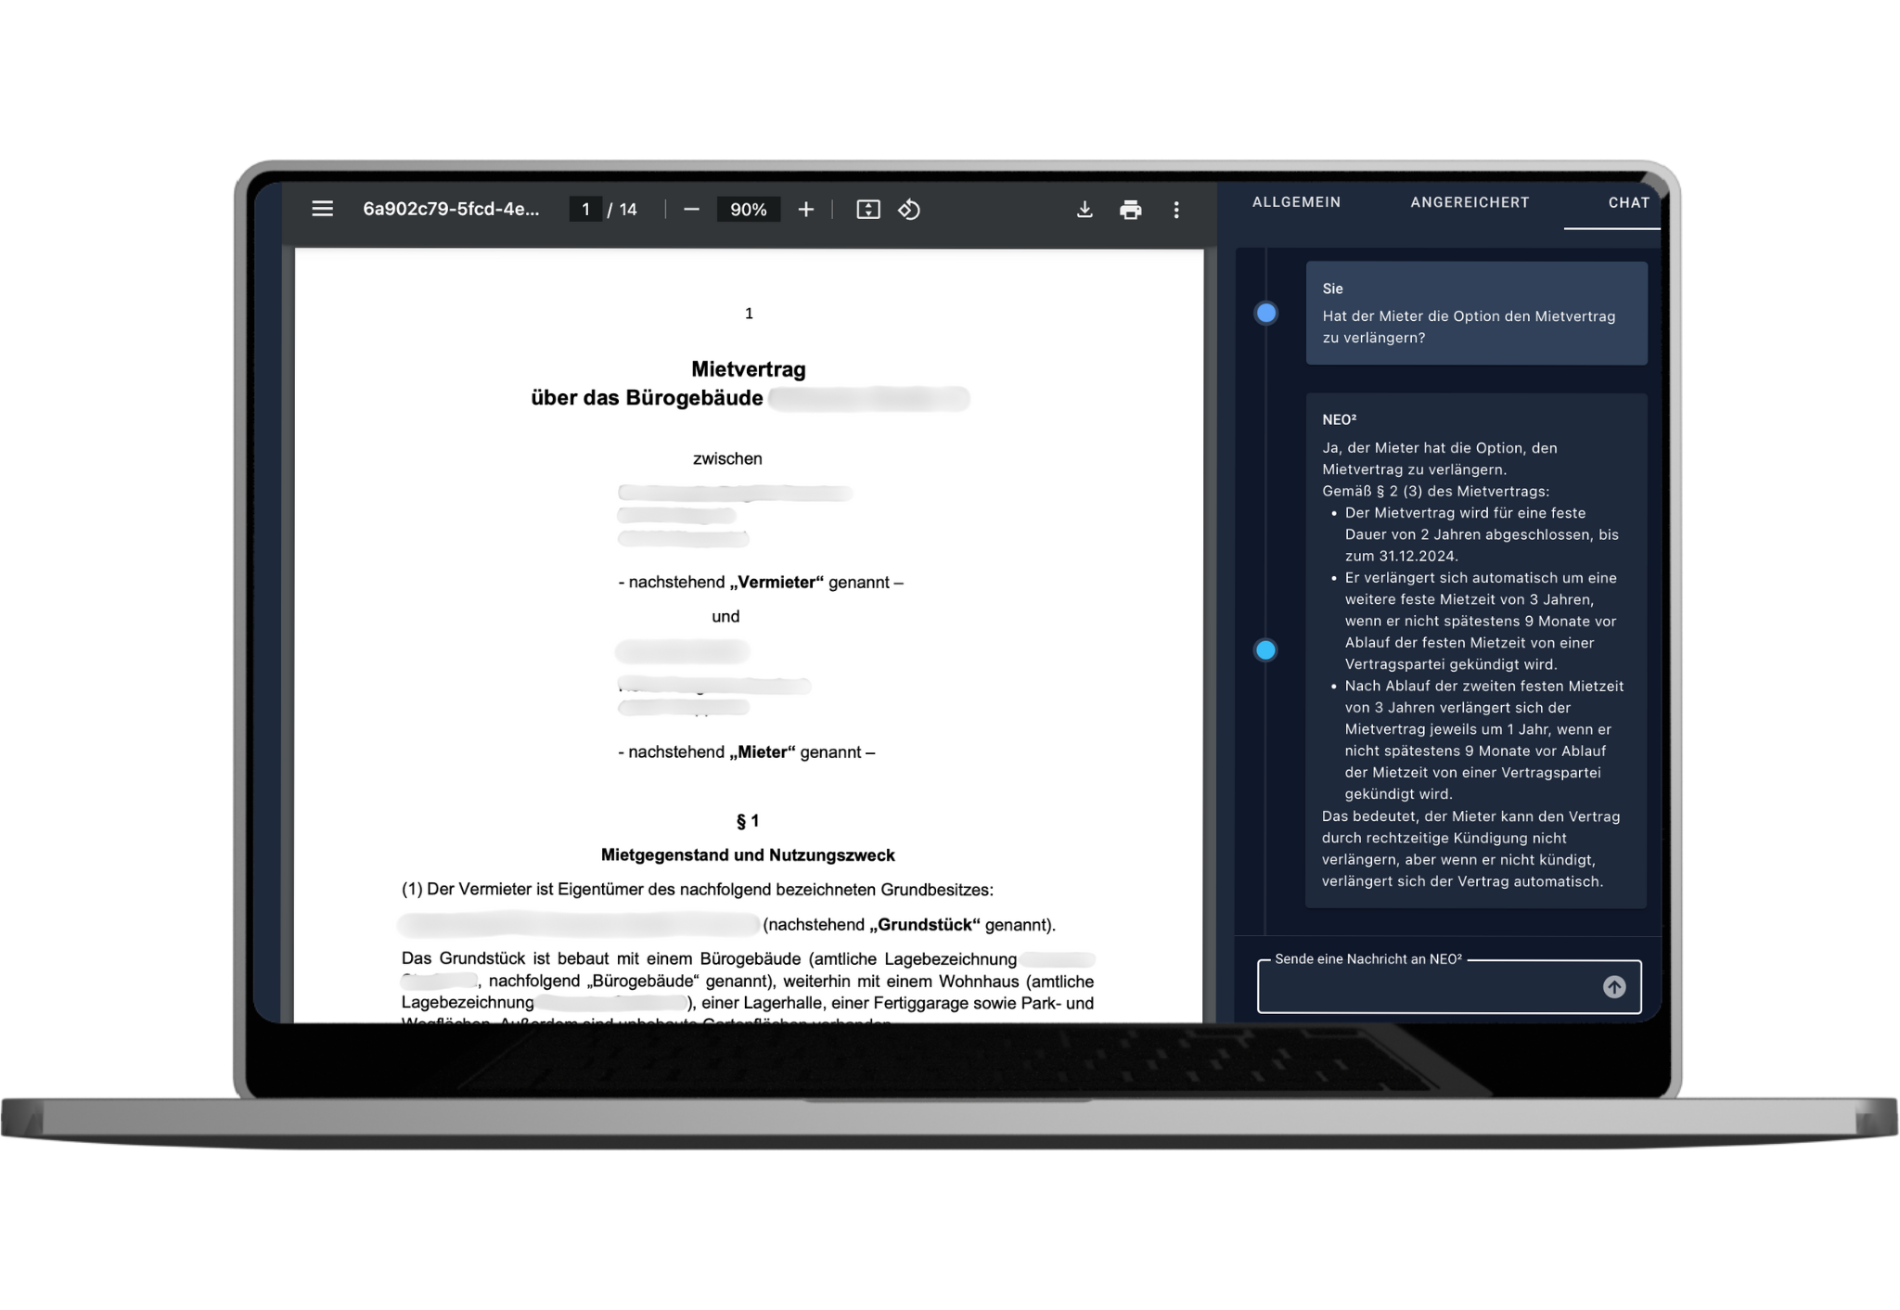
Task: Switch to the ANGEREICHERT tab
Action: coord(1470,200)
